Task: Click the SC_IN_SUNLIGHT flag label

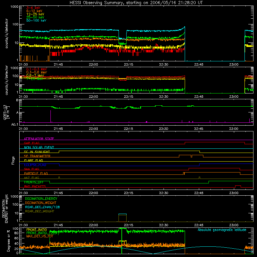Action: [x=37, y=152]
